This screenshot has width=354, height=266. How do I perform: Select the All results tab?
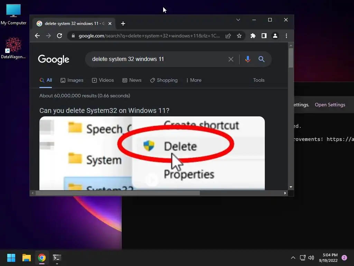coord(46,80)
